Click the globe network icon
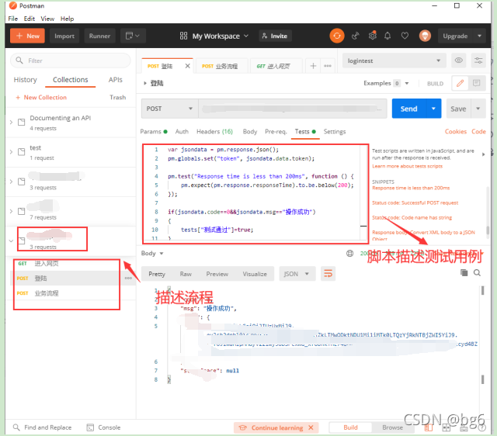Screen dimensions: 497x436 click(350, 254)
